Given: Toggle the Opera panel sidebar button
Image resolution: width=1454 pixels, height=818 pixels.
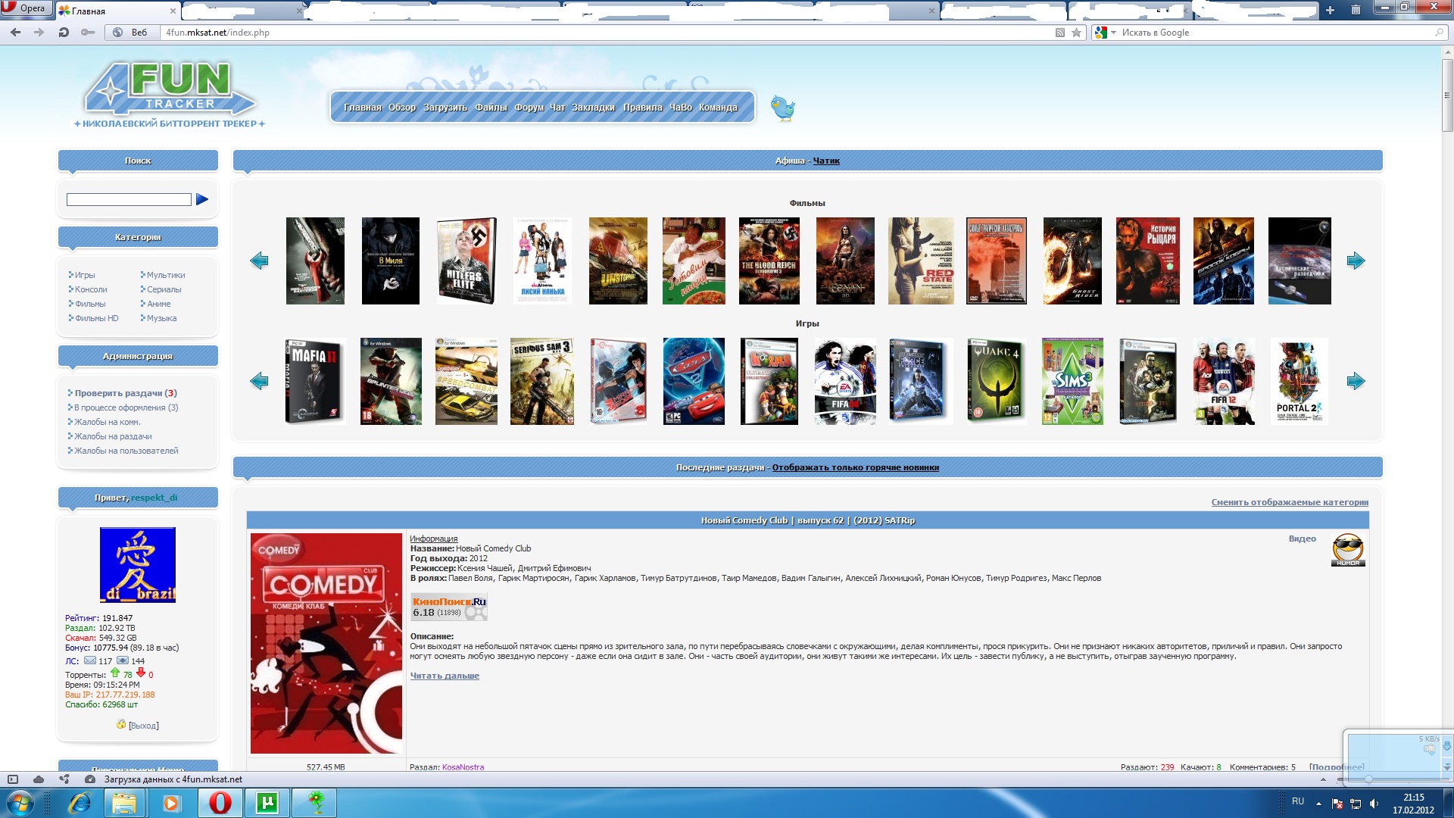Looking at the screenshot, I should [13, 779].
